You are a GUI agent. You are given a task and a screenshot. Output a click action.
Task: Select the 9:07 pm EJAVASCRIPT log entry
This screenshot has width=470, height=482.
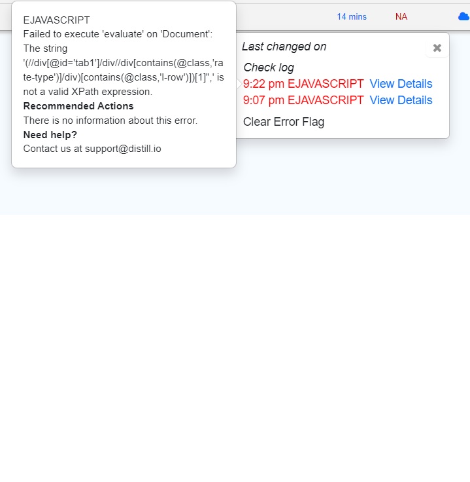[303, 100]
